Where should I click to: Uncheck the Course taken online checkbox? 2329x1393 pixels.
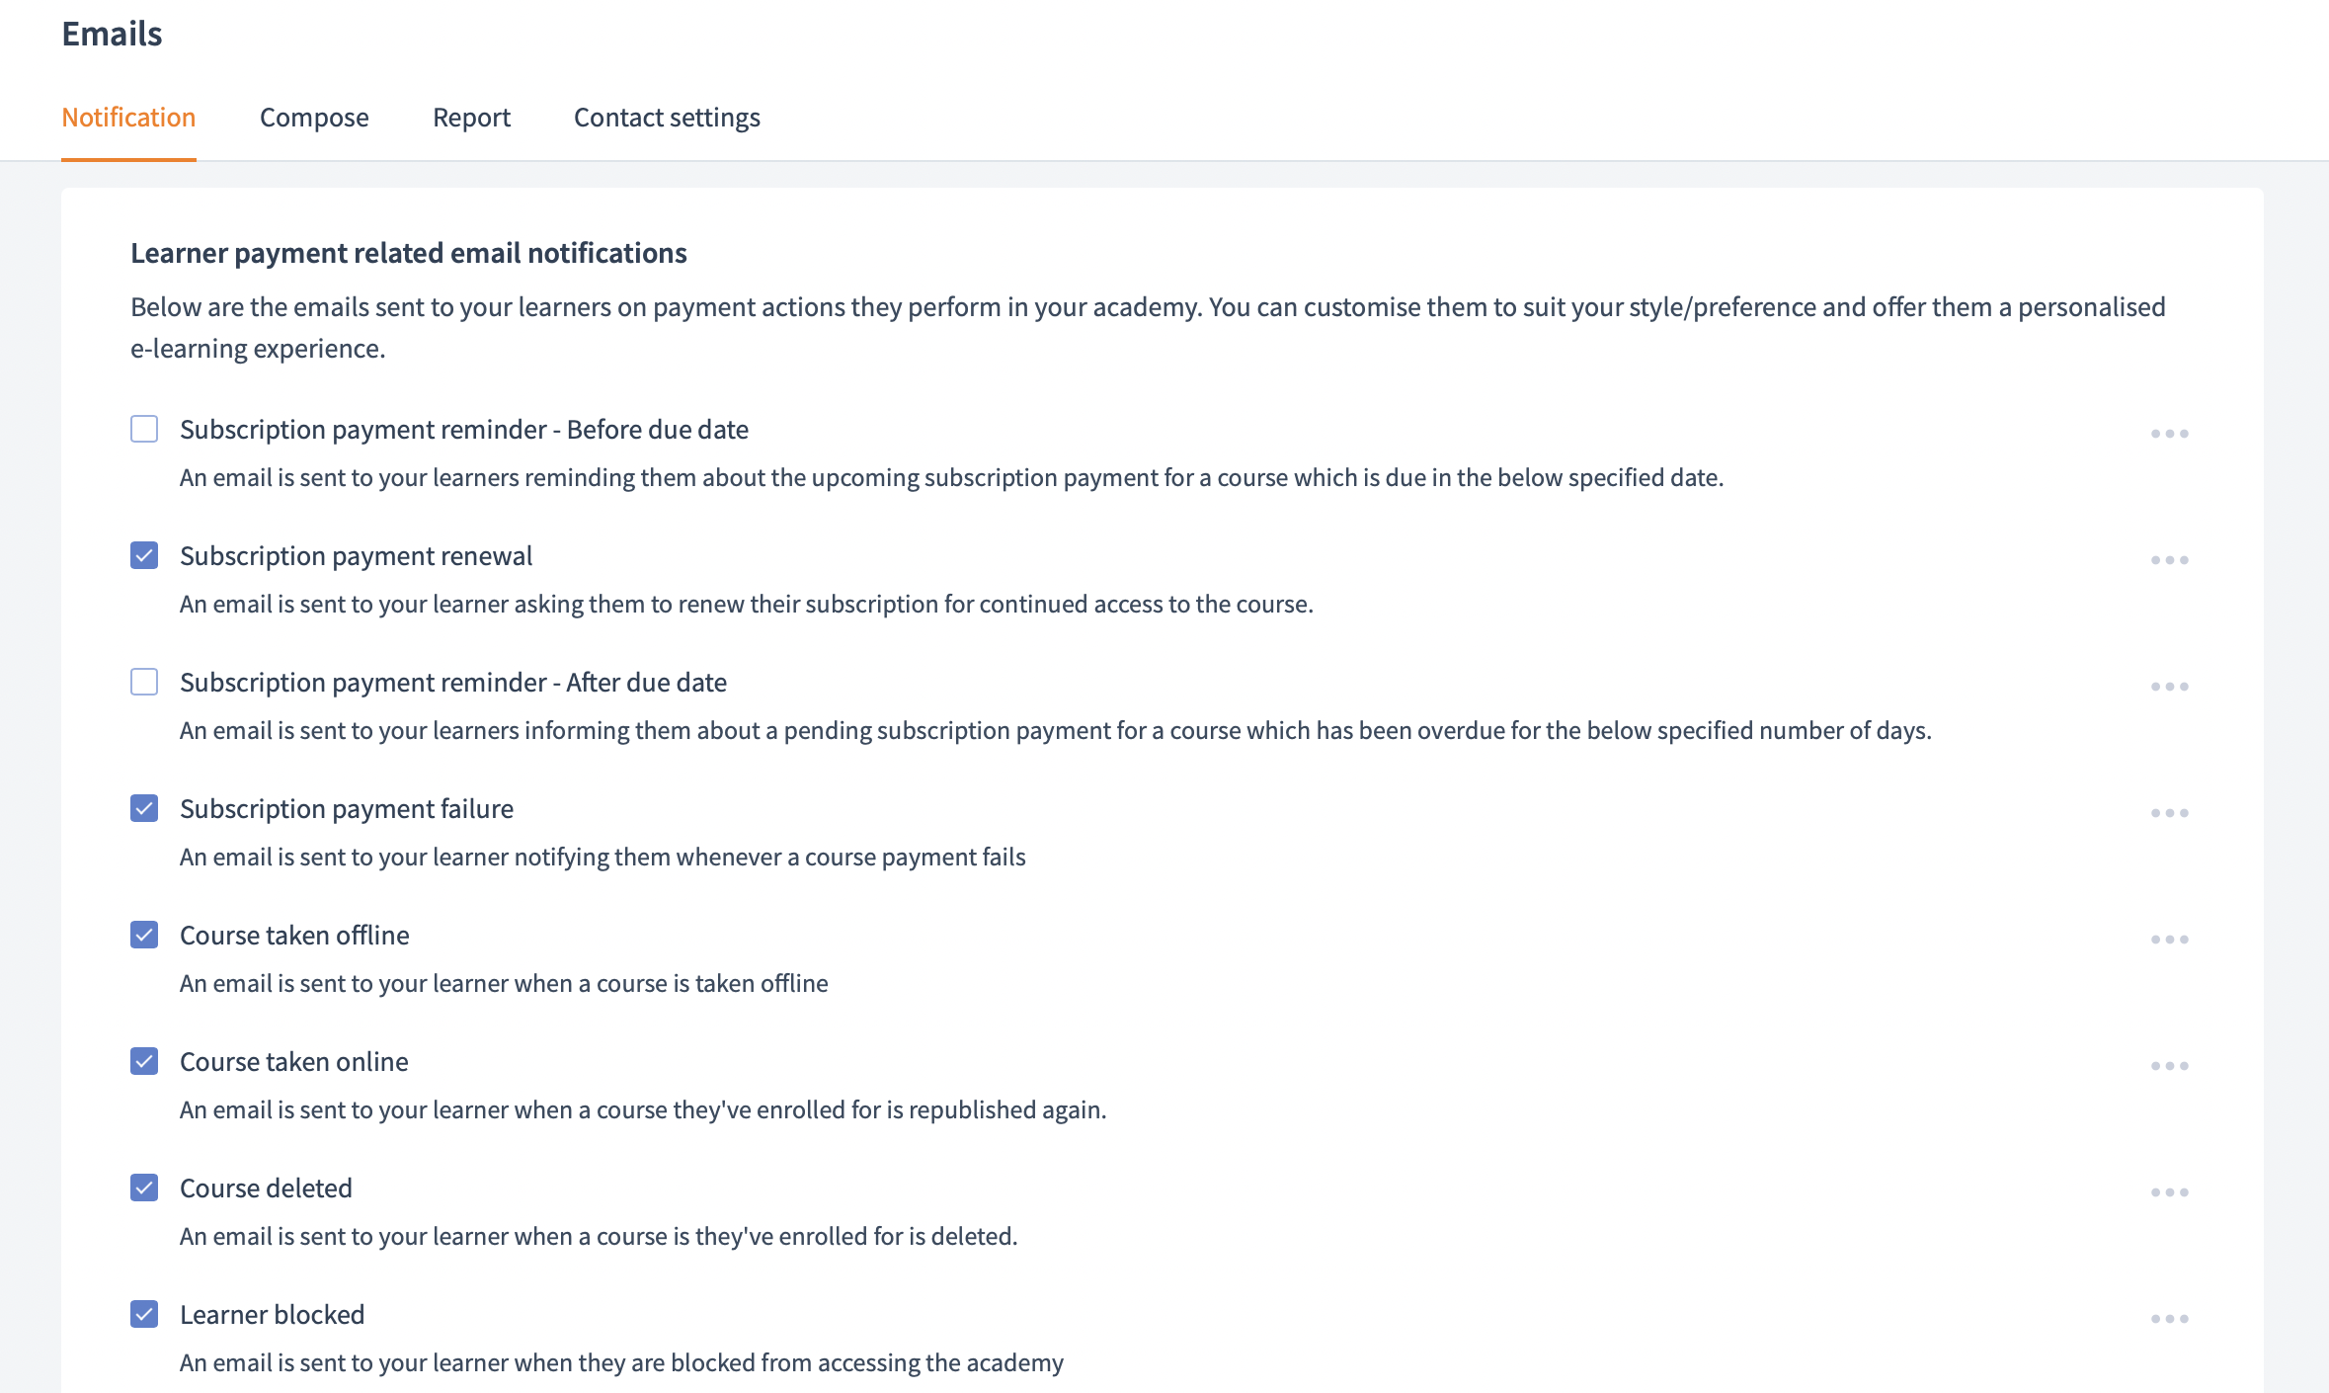(x=144, y=1061)
